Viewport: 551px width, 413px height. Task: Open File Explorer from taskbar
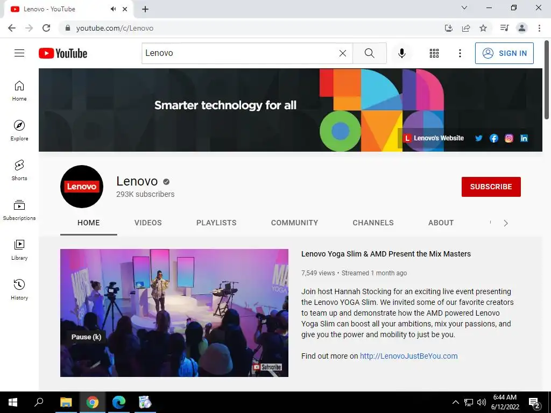point(66,402)
